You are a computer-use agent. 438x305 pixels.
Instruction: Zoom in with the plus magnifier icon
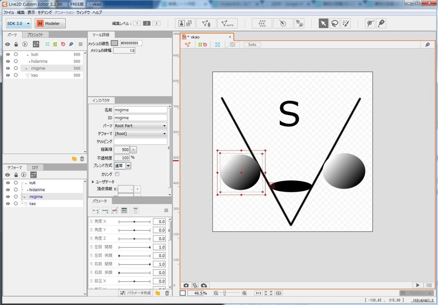coord(244,293)
